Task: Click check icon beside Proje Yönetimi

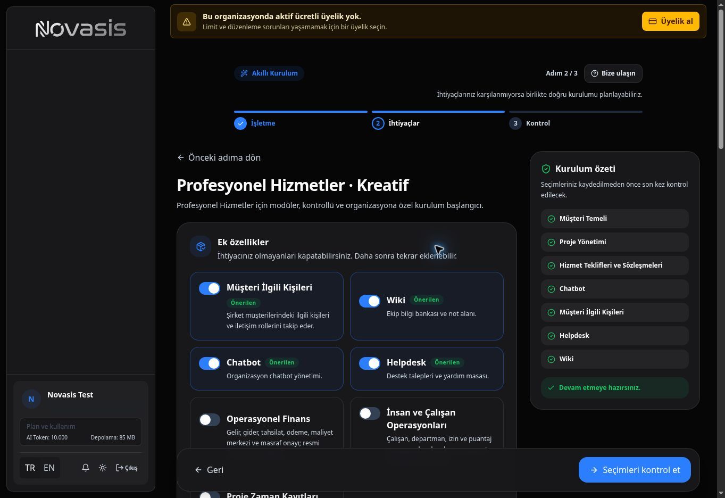Action: (x=551, y=242)
